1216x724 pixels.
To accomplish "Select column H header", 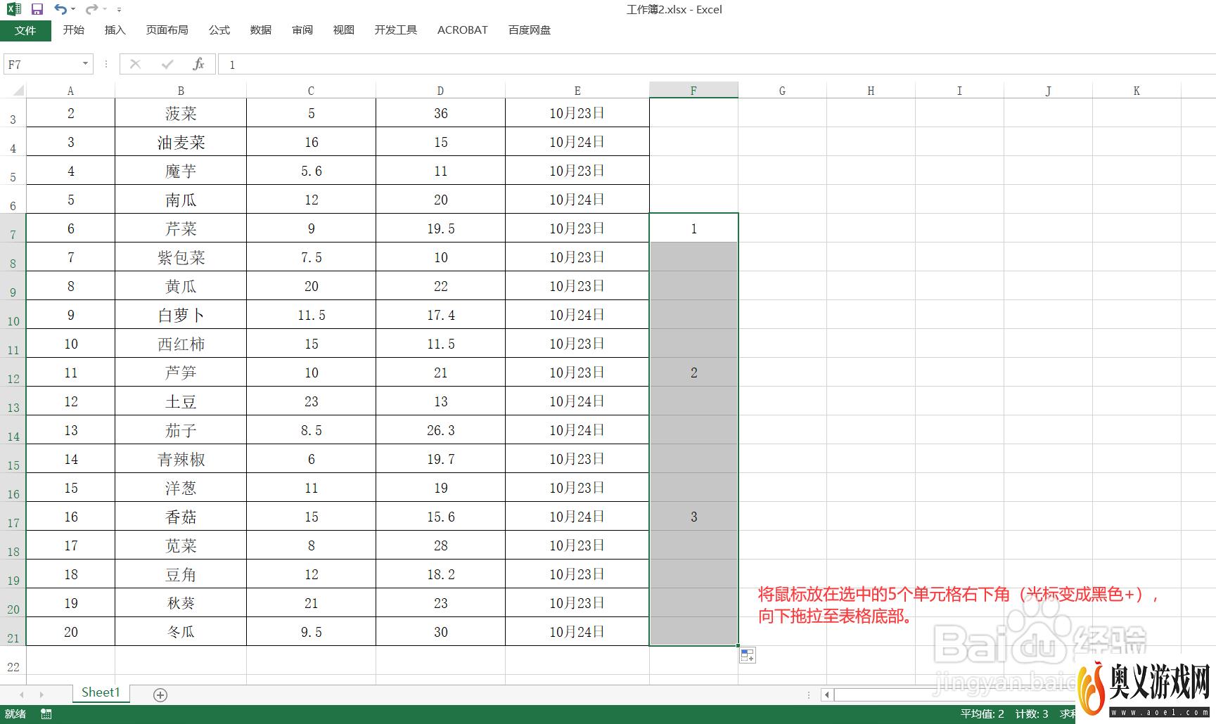I will coord(871,91).
